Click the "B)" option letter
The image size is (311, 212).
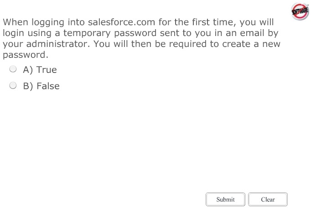[28, 86]
